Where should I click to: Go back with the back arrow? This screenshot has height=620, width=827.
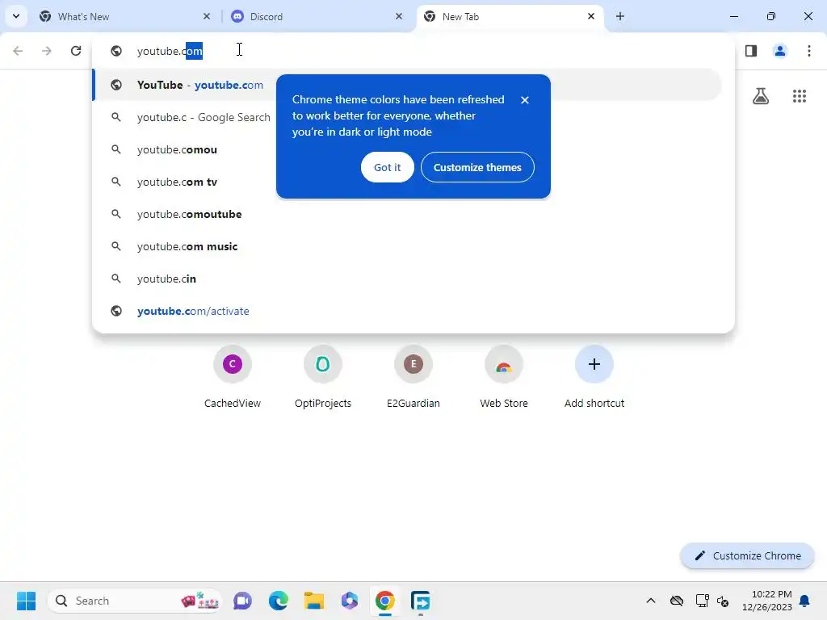18,51
